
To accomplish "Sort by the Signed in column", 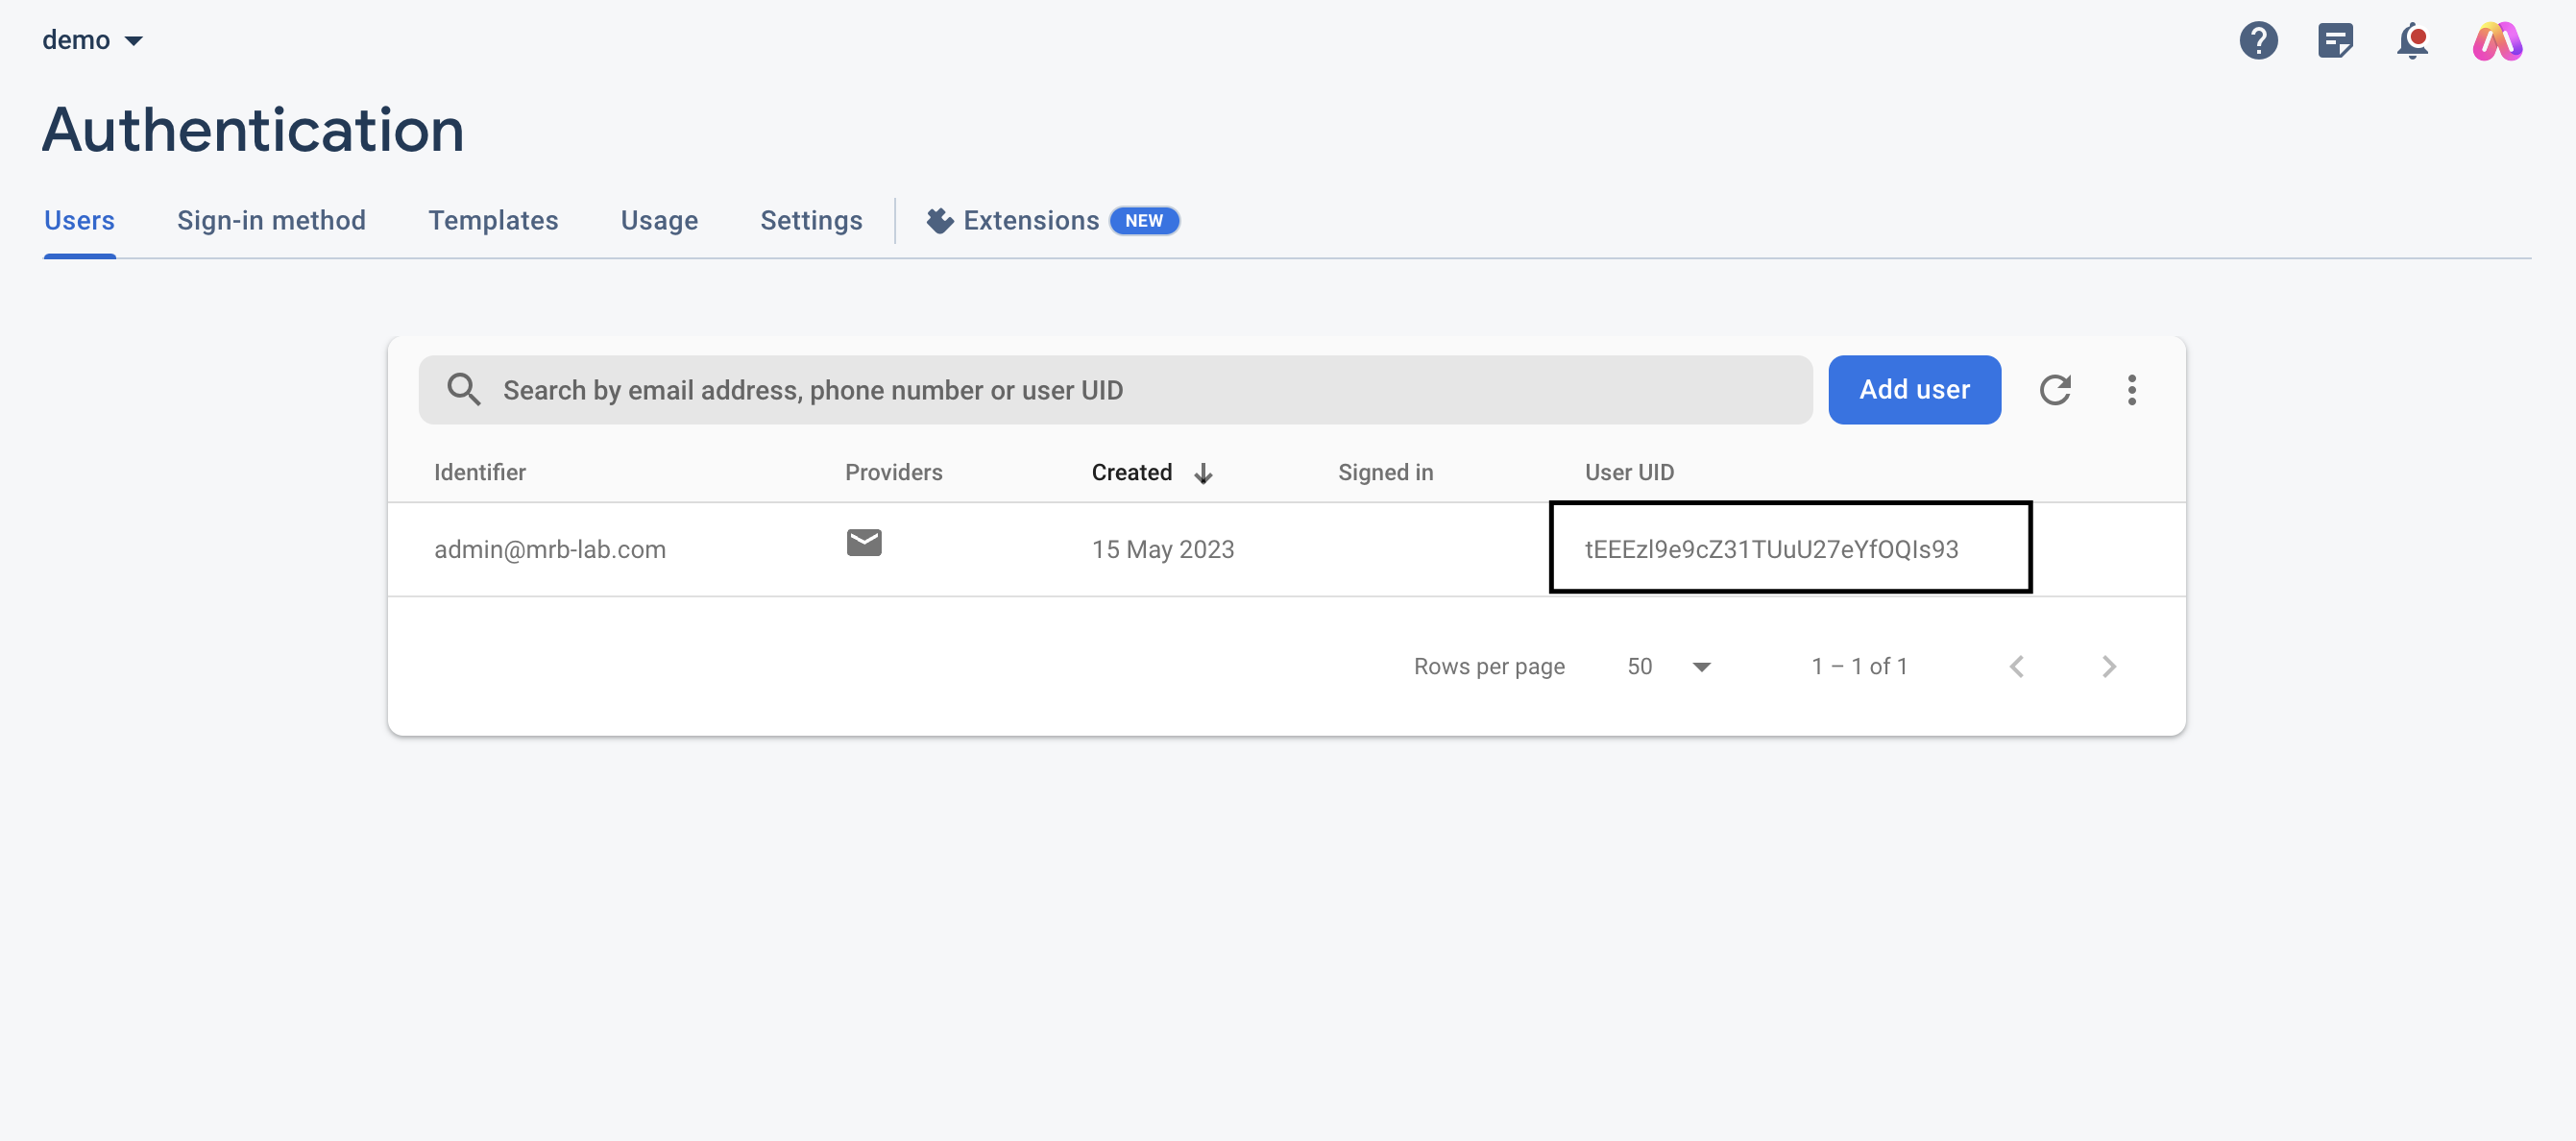I will [1384, 472].
